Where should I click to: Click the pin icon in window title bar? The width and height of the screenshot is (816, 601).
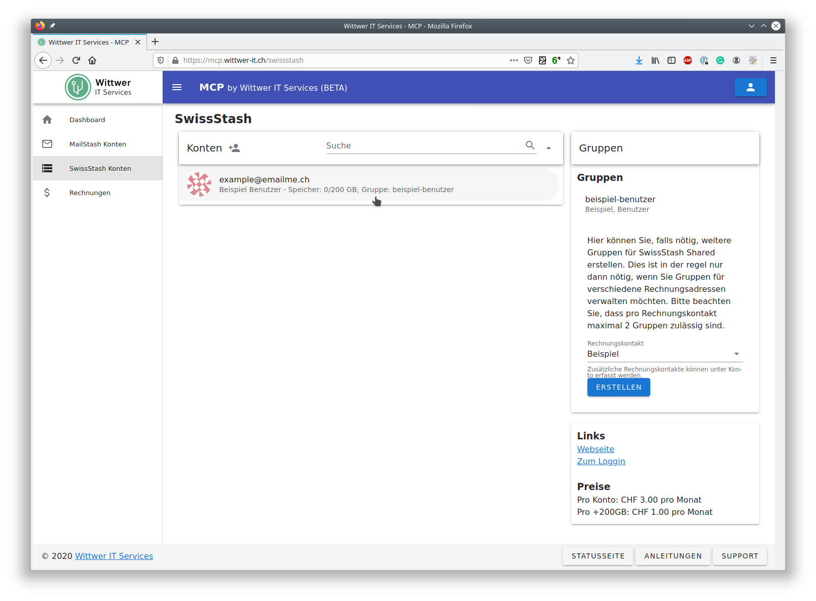click(x=52, y=26)
